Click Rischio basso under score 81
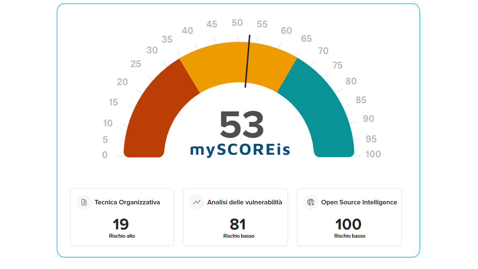The height and width of the screenshot is (269, 478). pos(239,236)
